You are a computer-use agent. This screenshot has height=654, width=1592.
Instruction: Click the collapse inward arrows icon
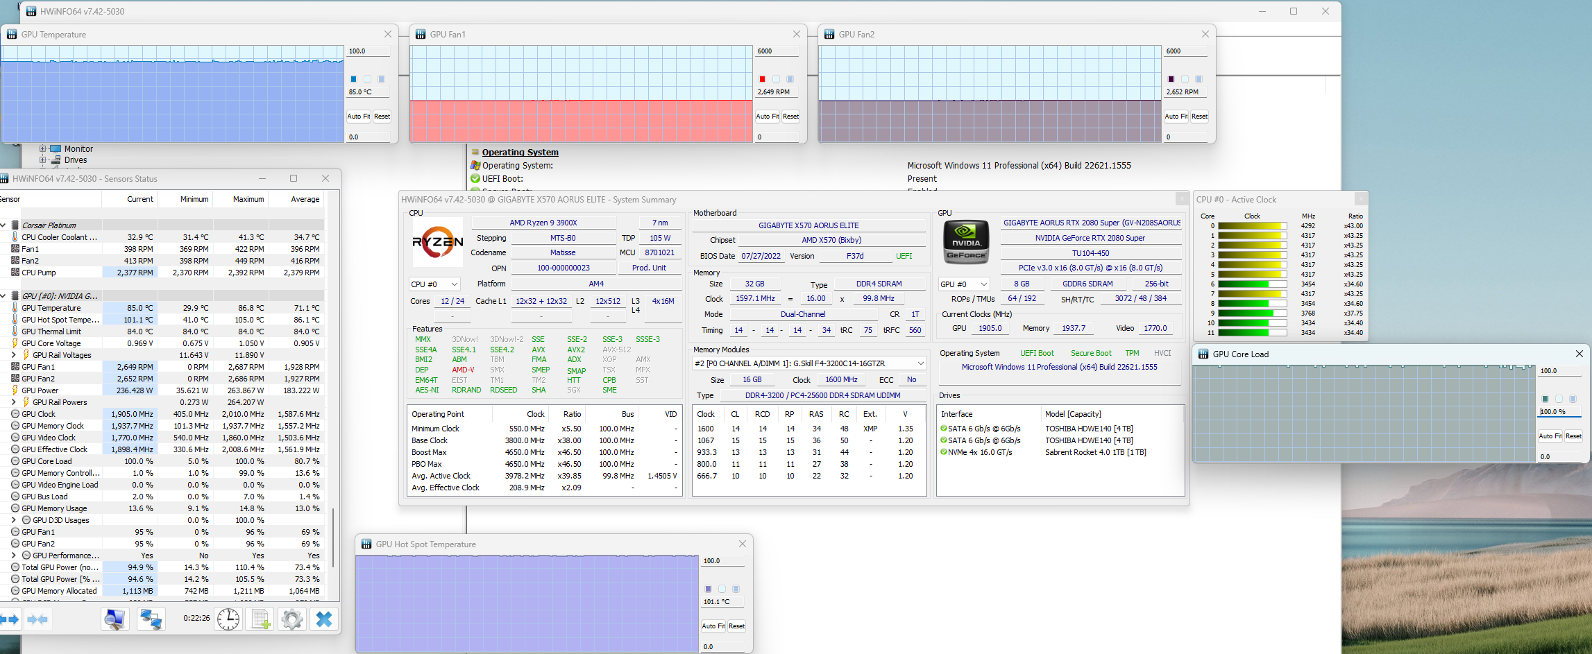pos(38,619)
